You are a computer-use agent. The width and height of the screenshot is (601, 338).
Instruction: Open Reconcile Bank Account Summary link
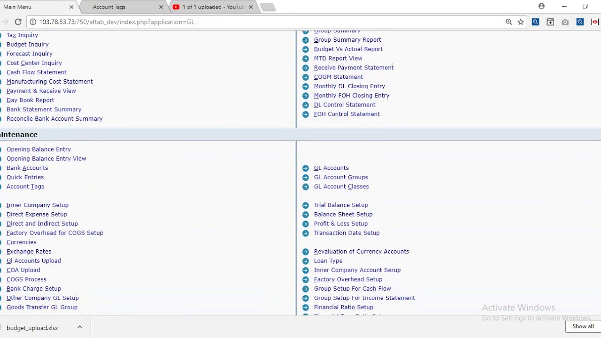54,119
